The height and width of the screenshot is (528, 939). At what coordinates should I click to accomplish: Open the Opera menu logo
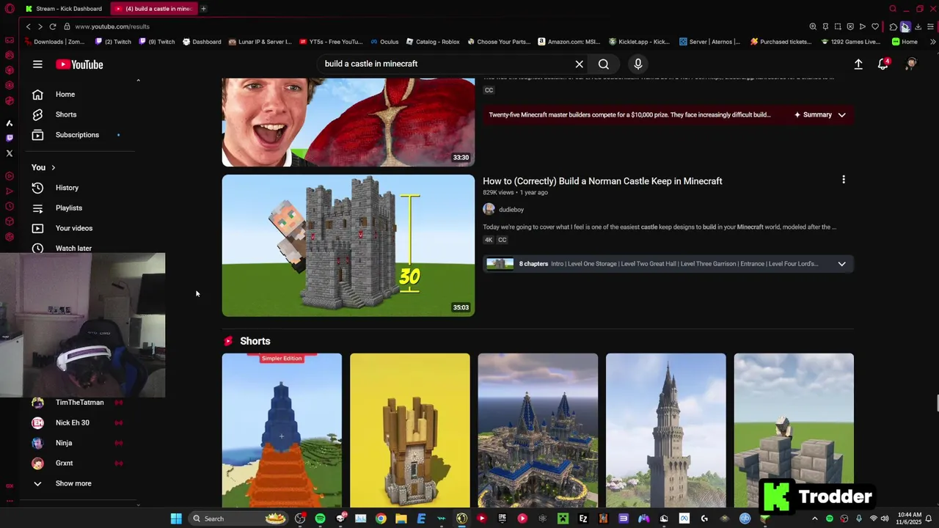tap(10, 9)
